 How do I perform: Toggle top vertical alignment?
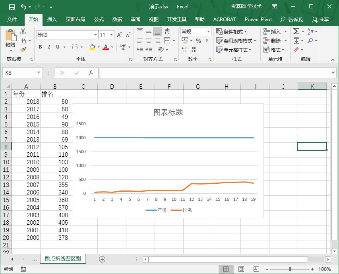click(x=140, y=31)
